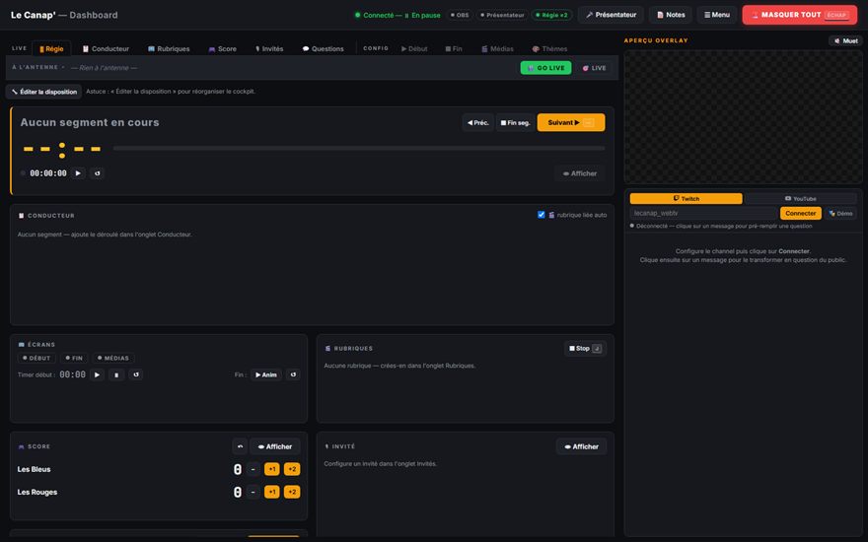Click the GO LIVE button
Image resolution: width=868 pixels, height=542 pixels.
point(545,68)
